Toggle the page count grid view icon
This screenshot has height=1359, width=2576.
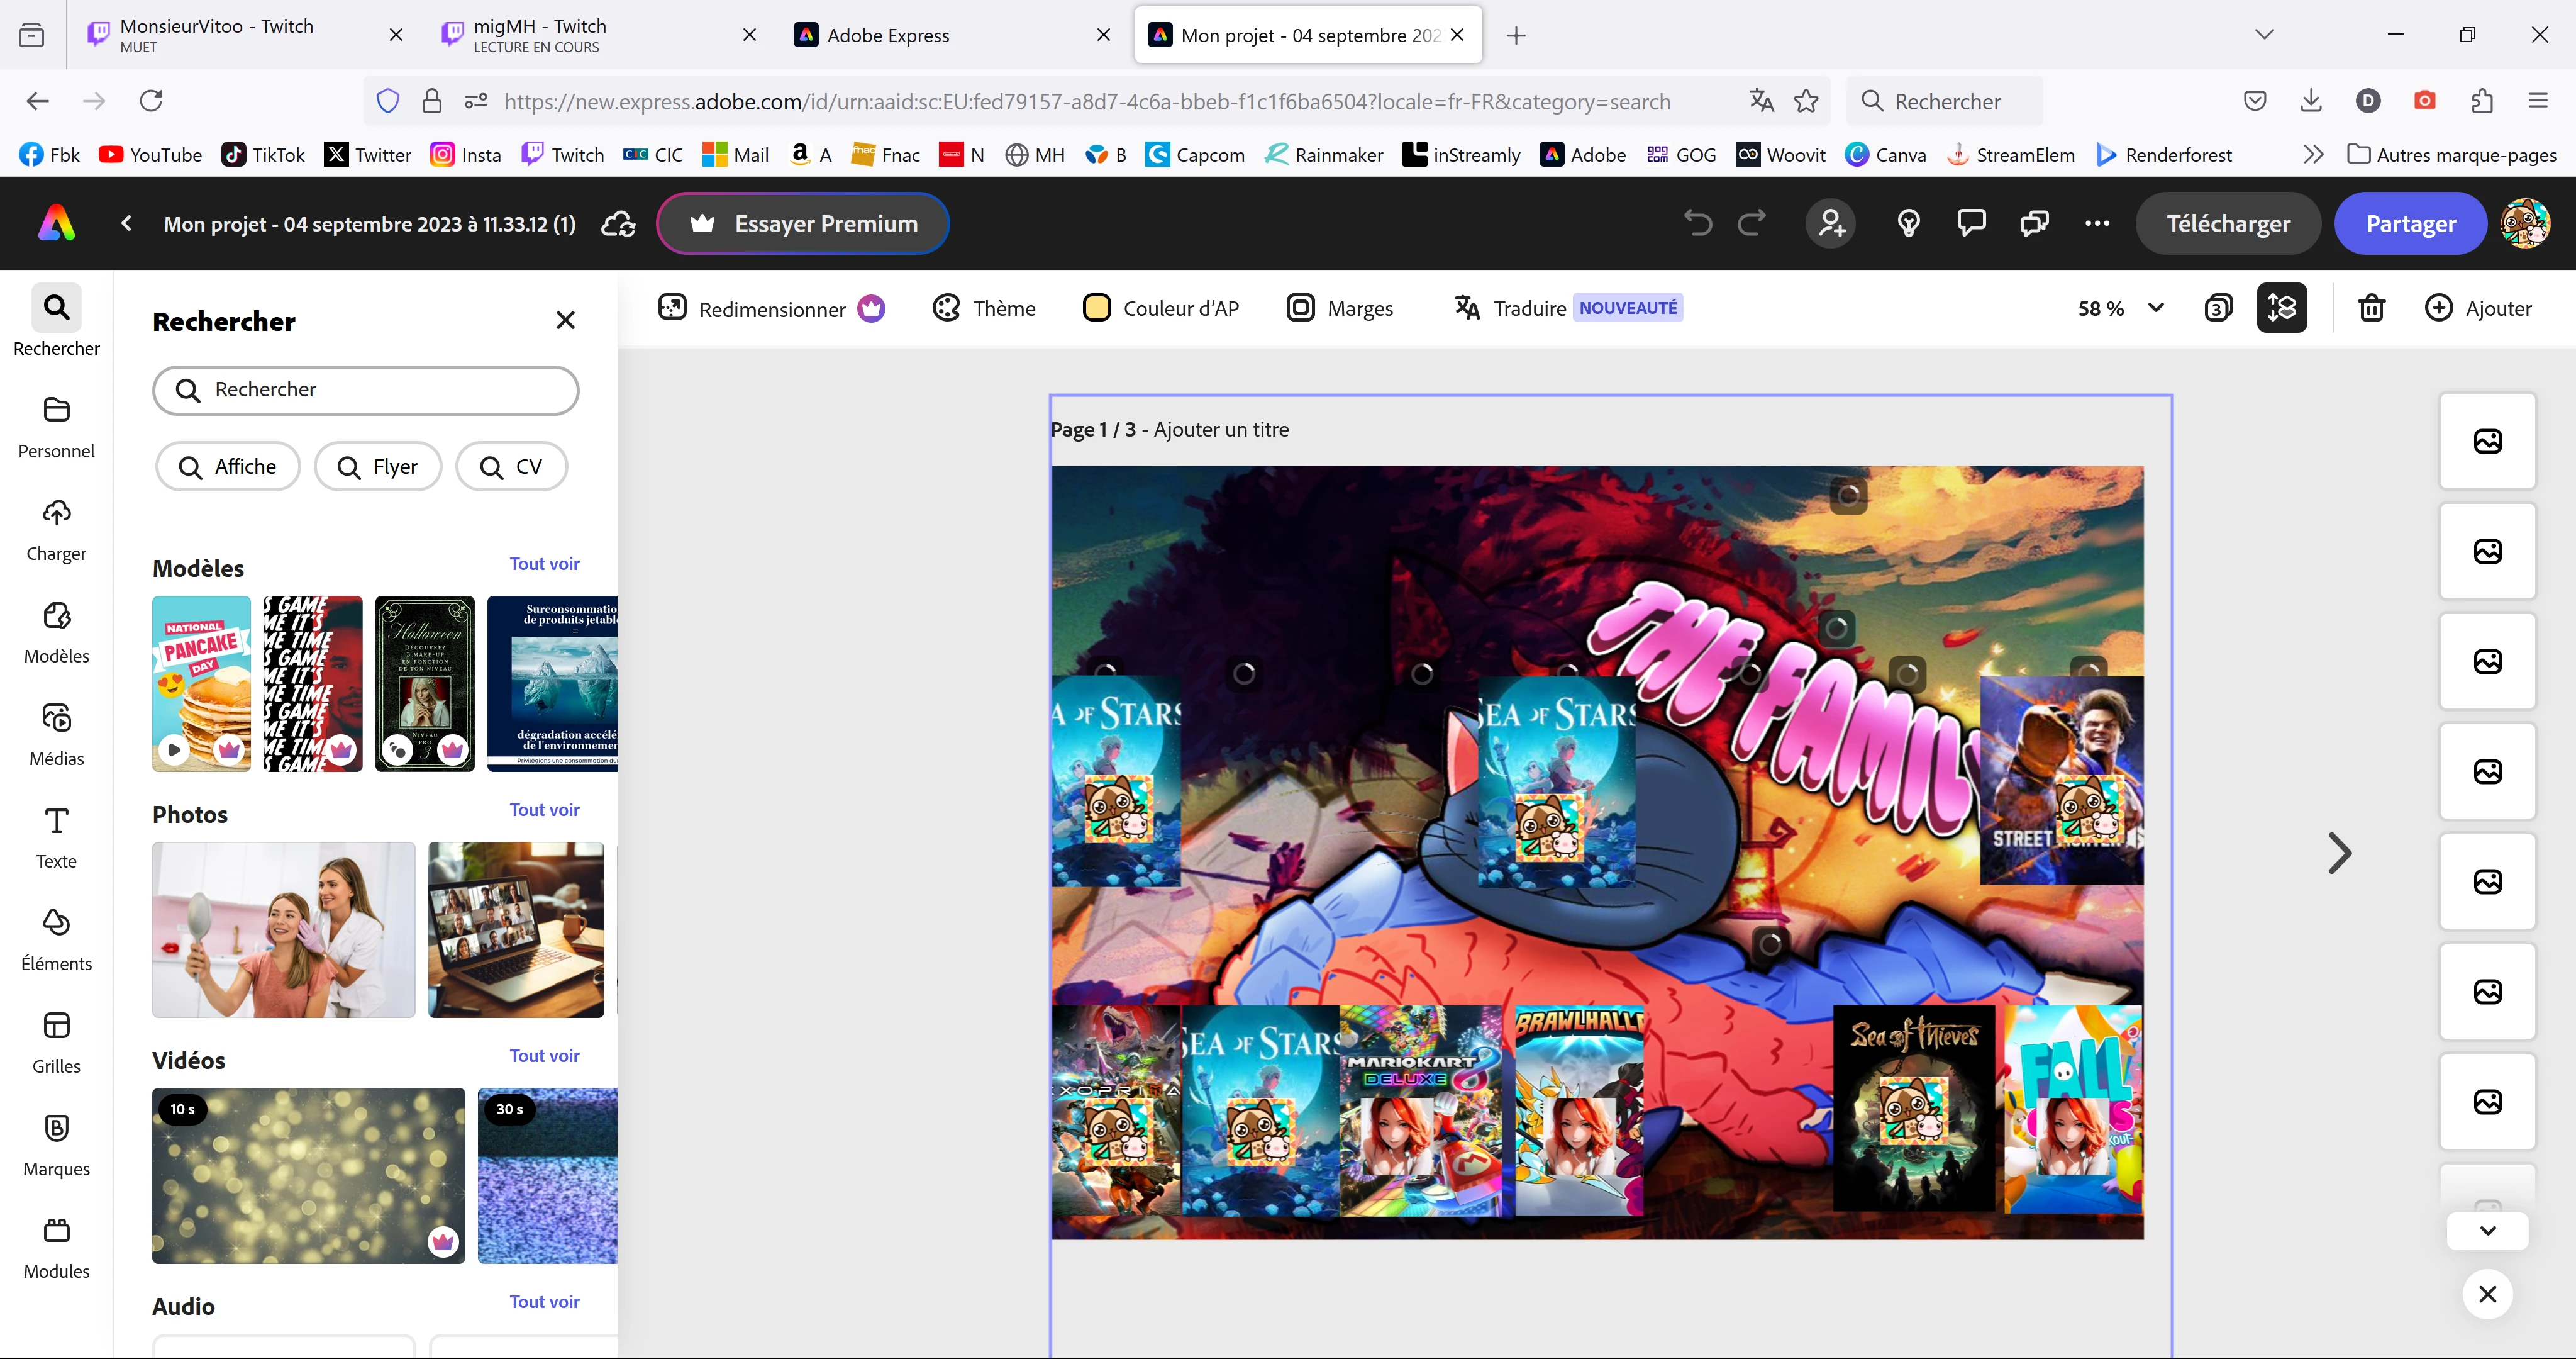pos(2218,307)
